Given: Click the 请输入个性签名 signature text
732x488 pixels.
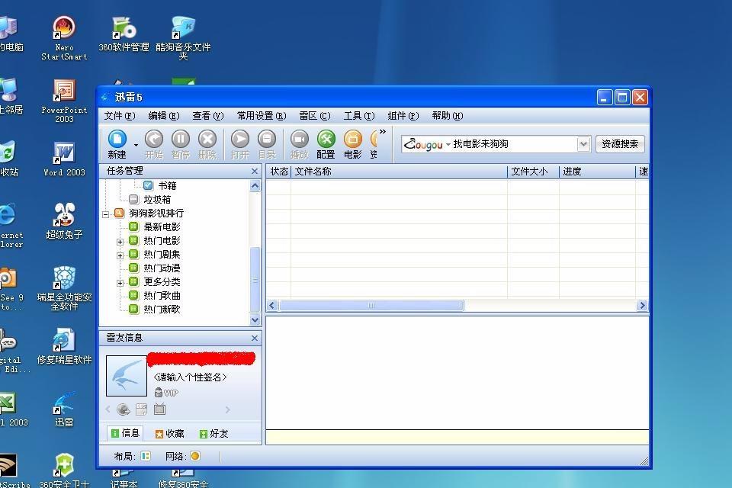Looking at the screenshot, I should [x=190, y=377].
